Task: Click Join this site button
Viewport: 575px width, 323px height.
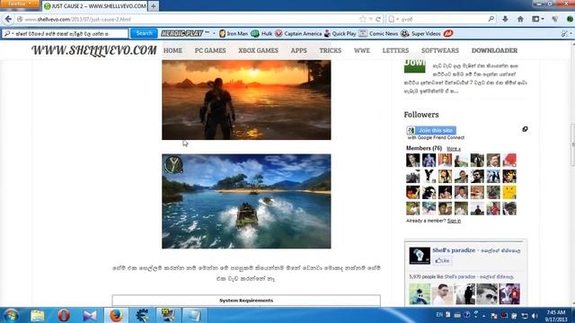Action: tap(431, 130)
